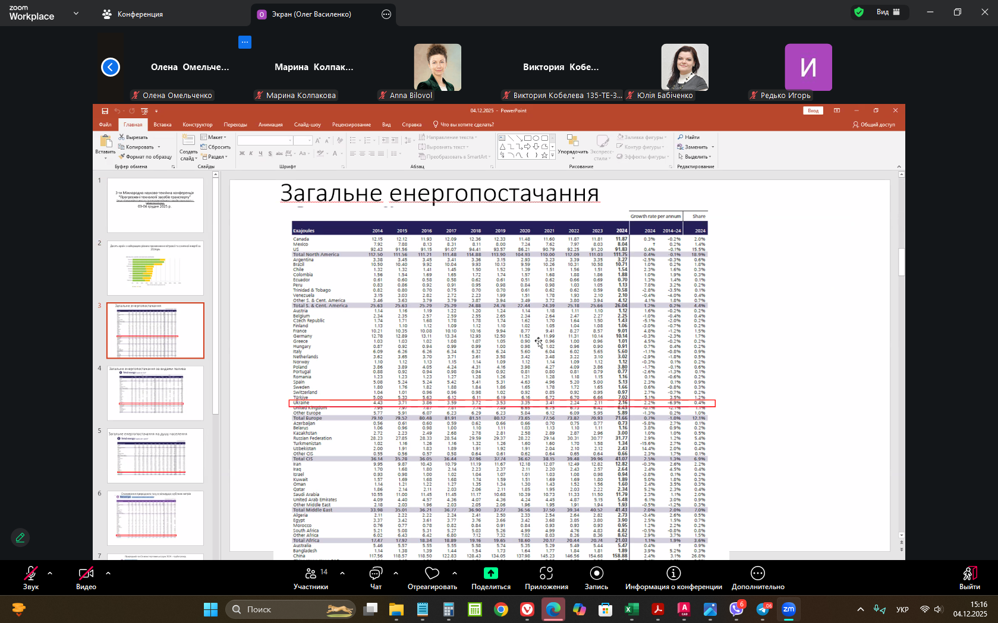
Task: Open the Zoom Chat panel
Action: click(376, 578)
